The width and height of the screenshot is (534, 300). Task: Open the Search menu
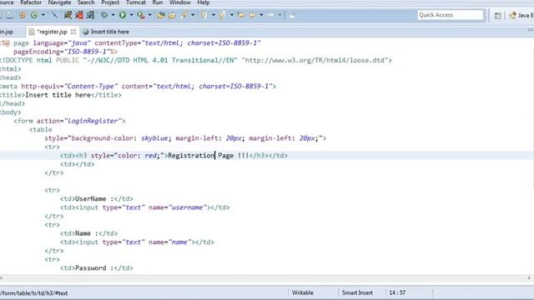(x=86, y=2)
